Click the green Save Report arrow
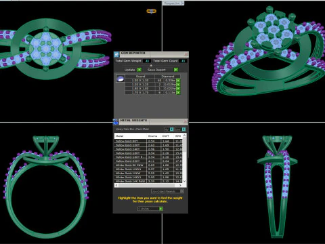 point(176,70)
